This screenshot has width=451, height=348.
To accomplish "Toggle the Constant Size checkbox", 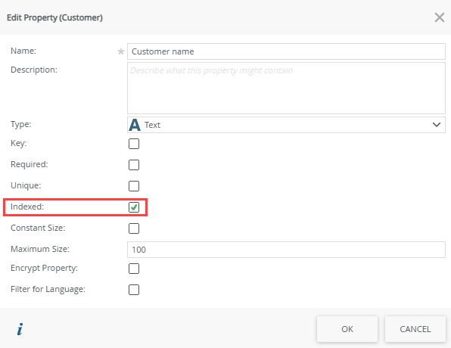I will click(x=134, y=228).
